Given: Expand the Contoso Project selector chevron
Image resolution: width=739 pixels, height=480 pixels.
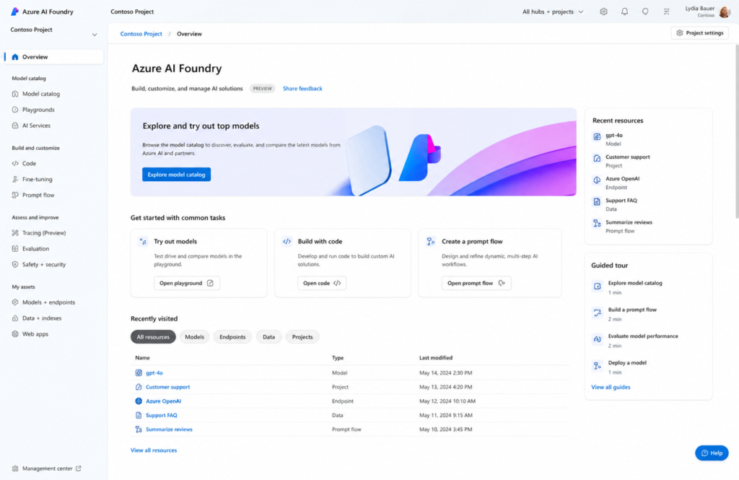Looking at the screenshot, I should tap(95, 35).
